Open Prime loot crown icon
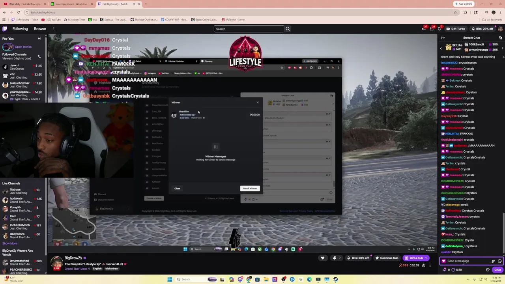Screen dimensions: 505x284 coord(424,29)
